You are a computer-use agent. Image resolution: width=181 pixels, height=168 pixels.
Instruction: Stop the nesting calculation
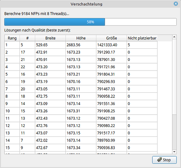tap(164, 160)
